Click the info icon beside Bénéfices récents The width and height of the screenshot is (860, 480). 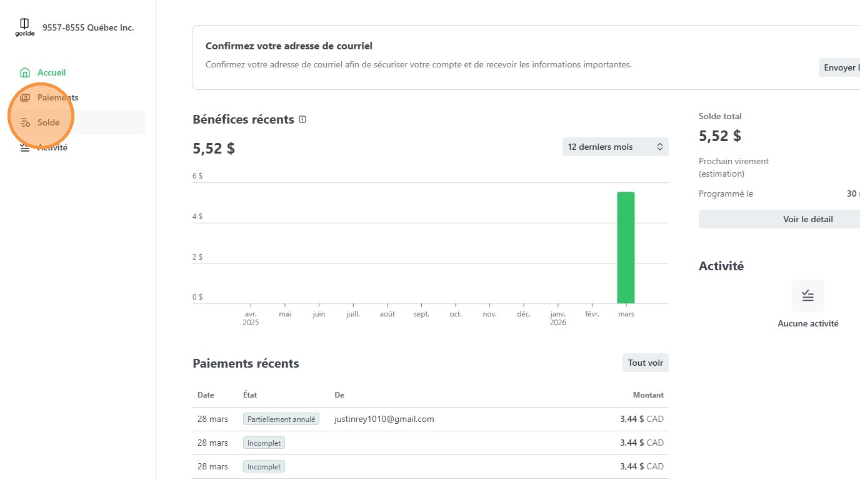(302, 119)
